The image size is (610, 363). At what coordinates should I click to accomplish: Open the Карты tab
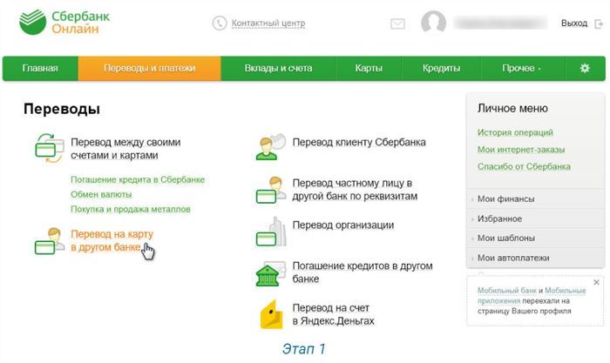(369, 69)
